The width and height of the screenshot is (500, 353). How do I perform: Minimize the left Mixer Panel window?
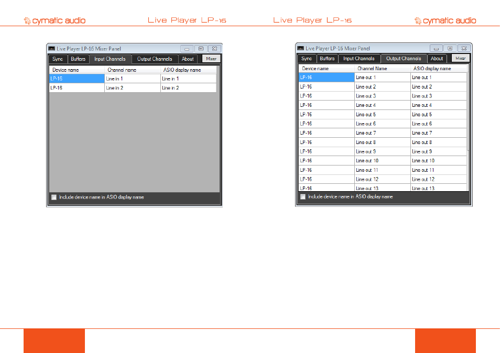(x=187, y=49)
